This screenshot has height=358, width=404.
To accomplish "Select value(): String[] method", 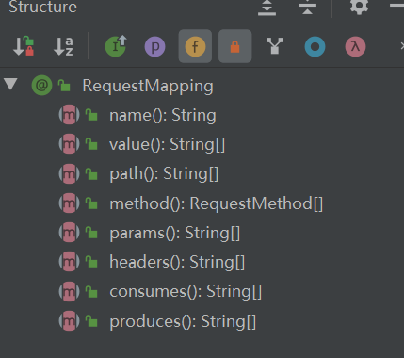I will pos(167,145).
